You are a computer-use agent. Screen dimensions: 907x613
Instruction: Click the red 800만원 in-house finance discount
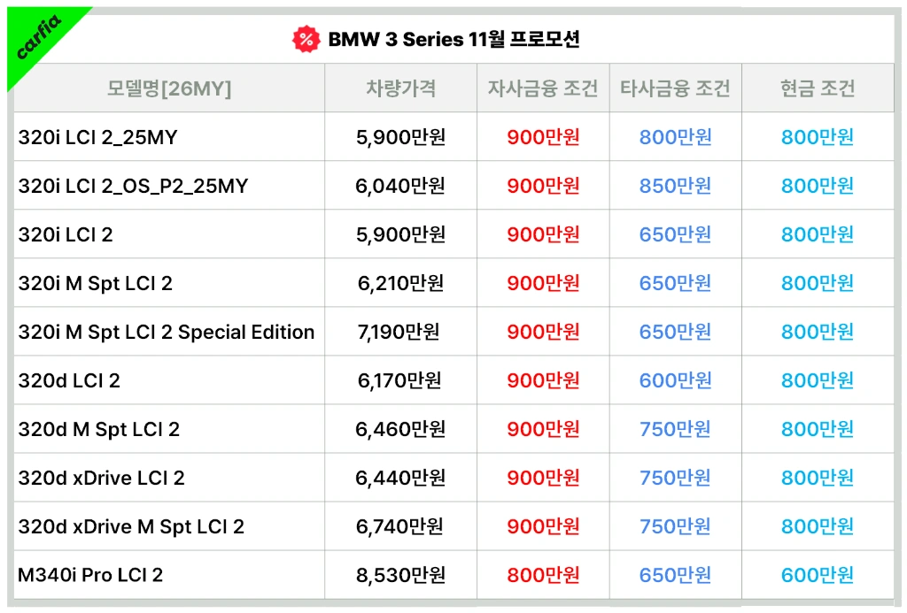[x=543, y=575]
